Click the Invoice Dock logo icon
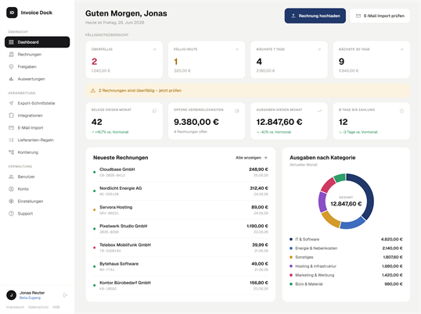Screen dimensions: 421x314 12,12
